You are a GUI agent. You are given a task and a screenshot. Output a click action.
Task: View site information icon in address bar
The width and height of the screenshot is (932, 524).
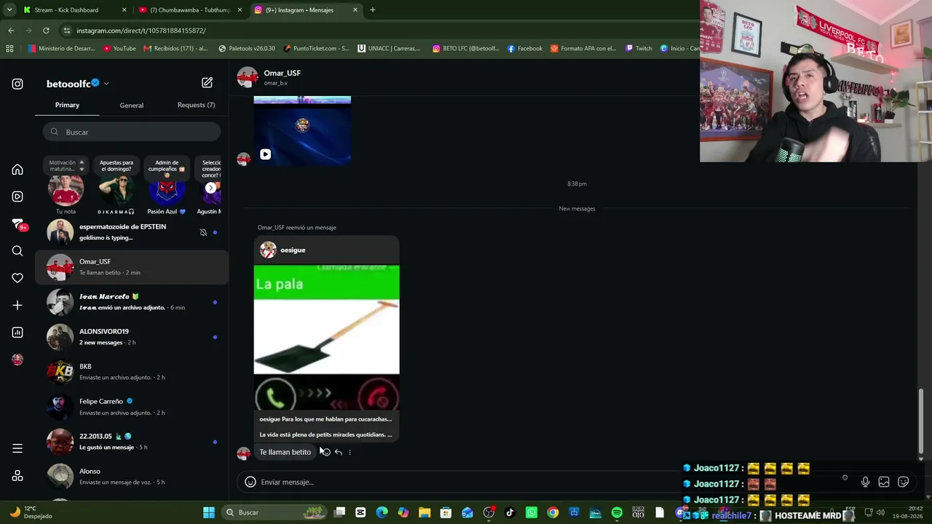tap(66, 31)
